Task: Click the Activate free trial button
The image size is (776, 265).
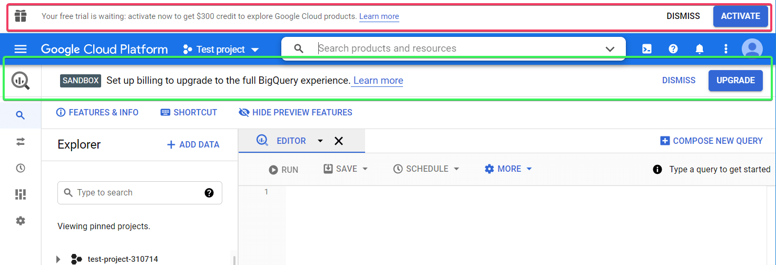Action: coord(741,16)
